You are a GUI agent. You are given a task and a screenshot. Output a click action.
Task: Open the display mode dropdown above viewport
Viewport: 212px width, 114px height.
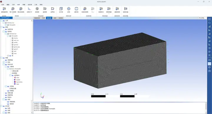[203, 18]
